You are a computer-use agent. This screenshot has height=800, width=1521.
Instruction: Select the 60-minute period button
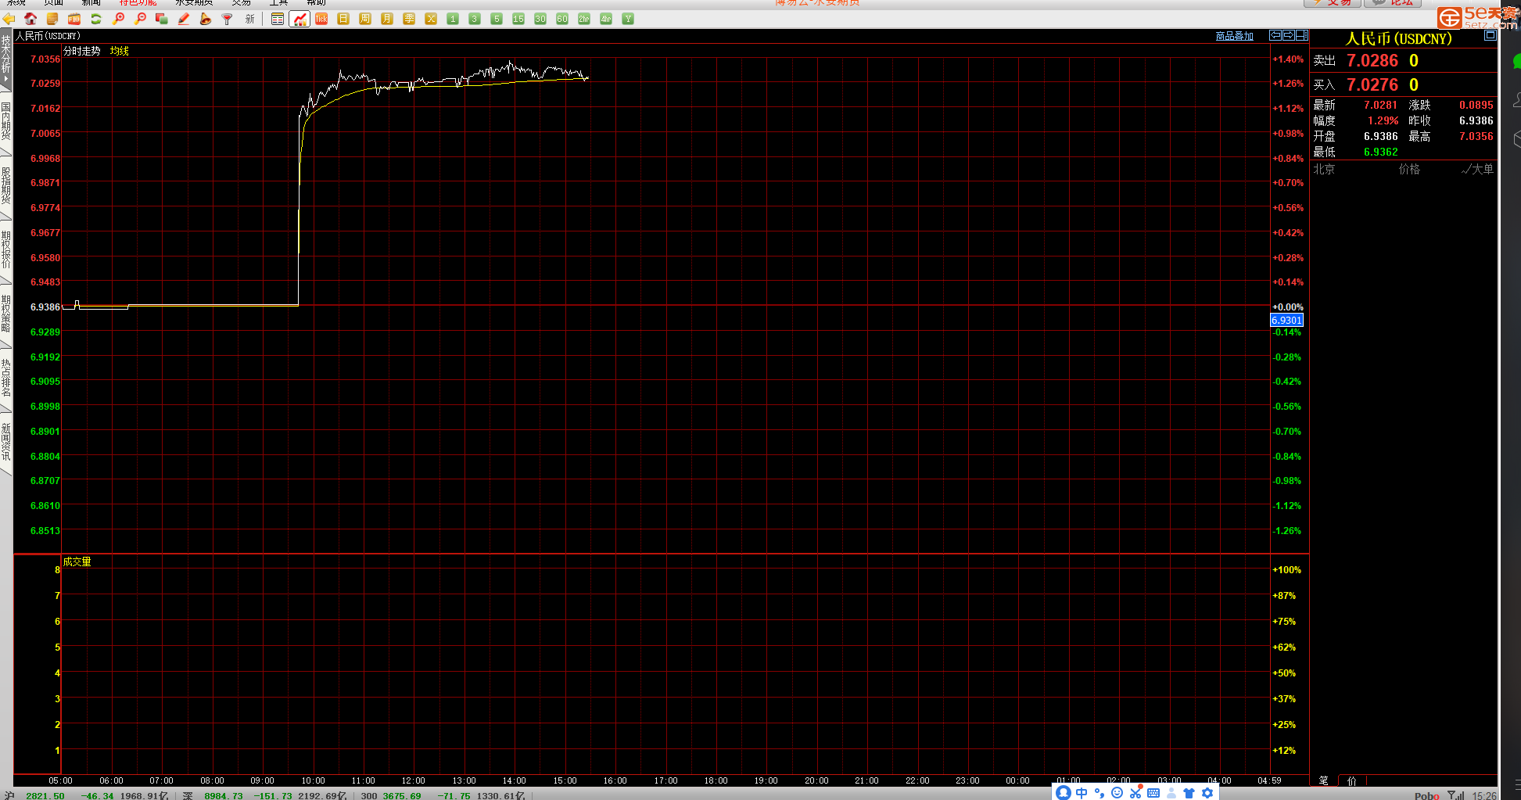[x=562, y=19]
